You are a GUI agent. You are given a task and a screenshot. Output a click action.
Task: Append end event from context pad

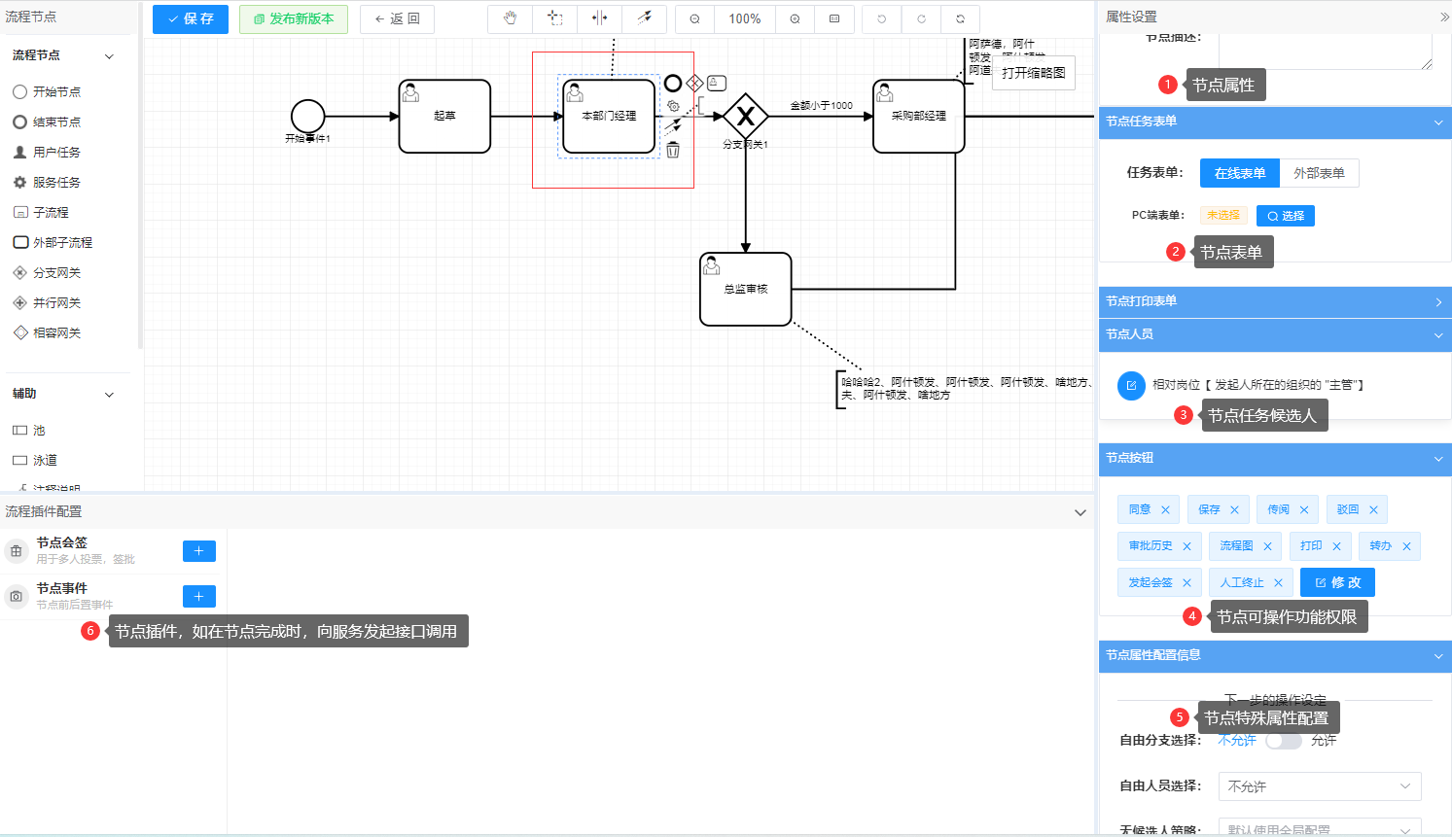point(673,84)
